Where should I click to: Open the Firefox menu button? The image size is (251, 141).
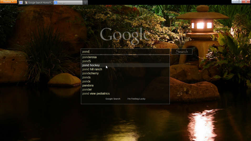coord(8,2)
